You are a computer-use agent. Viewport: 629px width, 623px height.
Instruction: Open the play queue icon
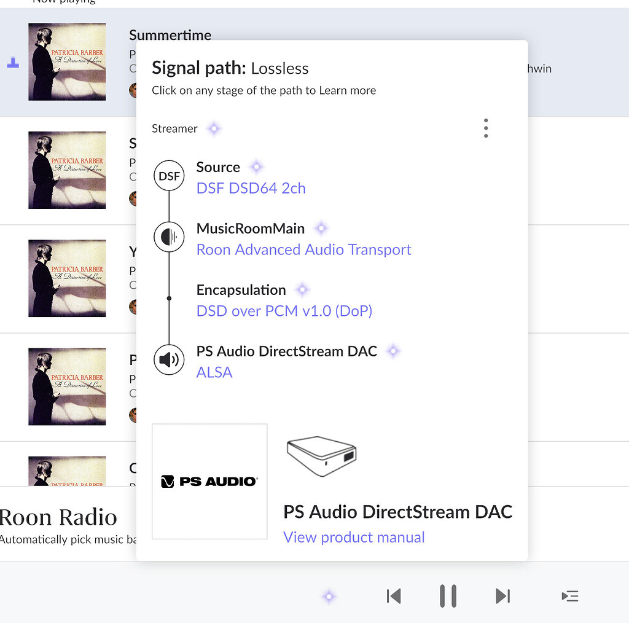tap(569, 595)
